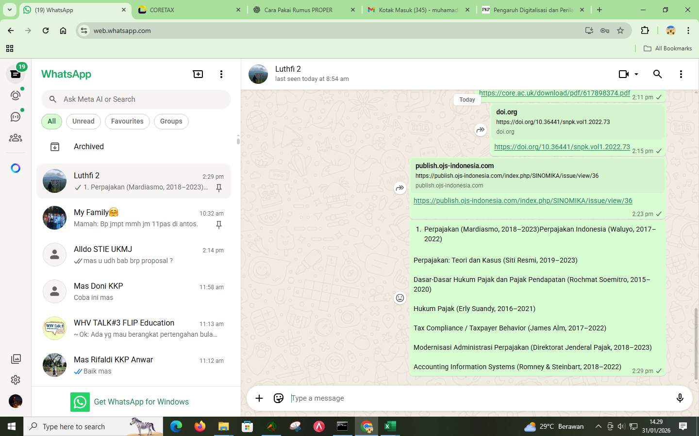Open the in-chat search for Luthfi 2
Screen dimensions: 699x436
[x=658, y=74]
